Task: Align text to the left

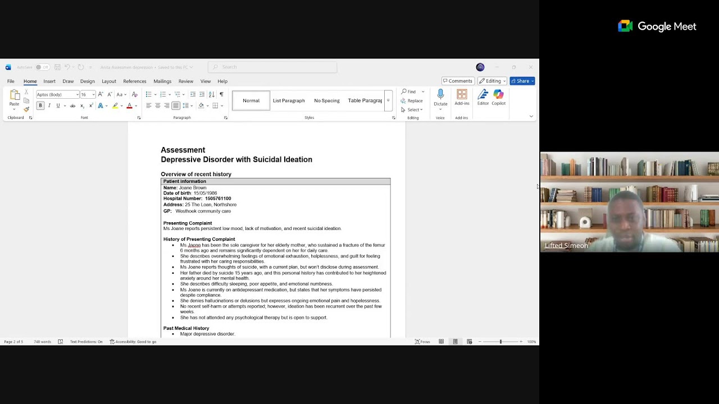Action: pos(148,105)
